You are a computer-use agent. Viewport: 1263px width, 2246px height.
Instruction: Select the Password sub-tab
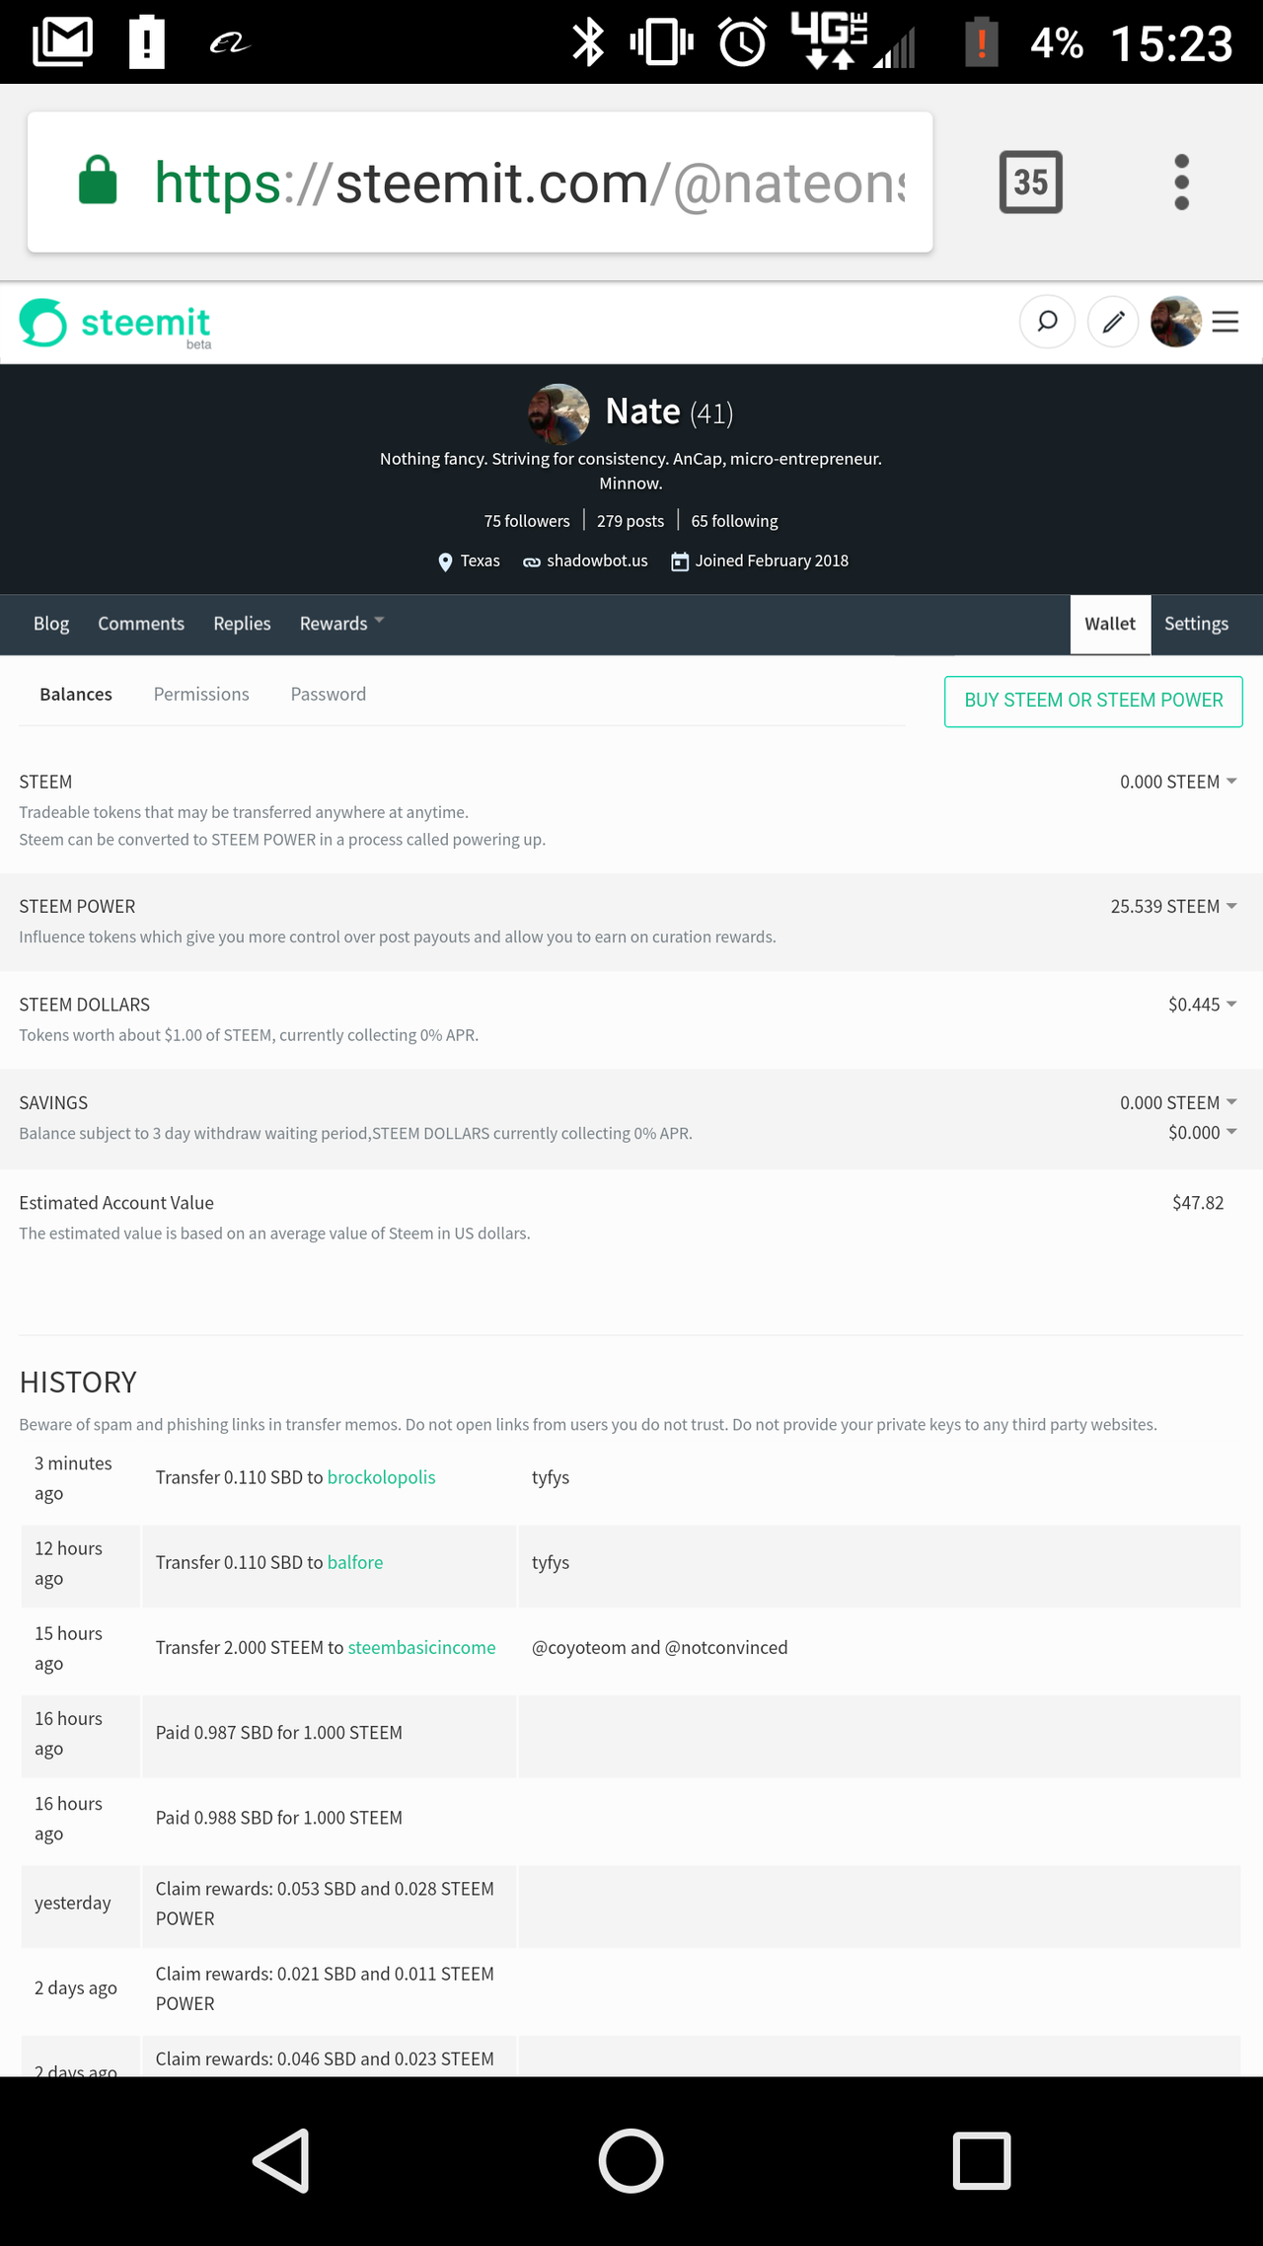coord(329,694)
